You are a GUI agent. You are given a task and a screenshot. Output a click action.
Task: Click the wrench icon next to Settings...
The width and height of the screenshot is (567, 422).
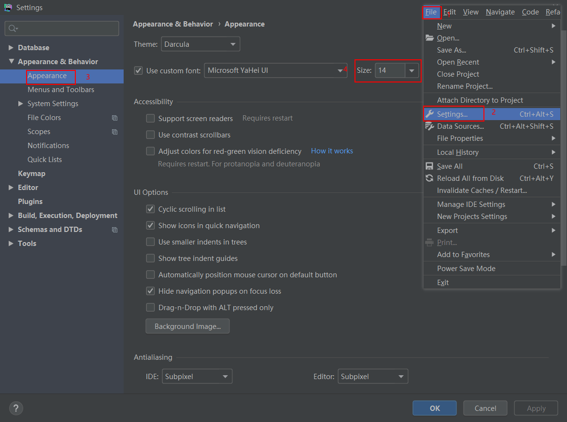coord(429,114)
